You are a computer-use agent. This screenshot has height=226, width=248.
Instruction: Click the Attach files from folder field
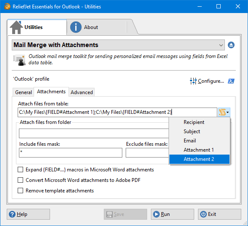(x=94, y=134)
